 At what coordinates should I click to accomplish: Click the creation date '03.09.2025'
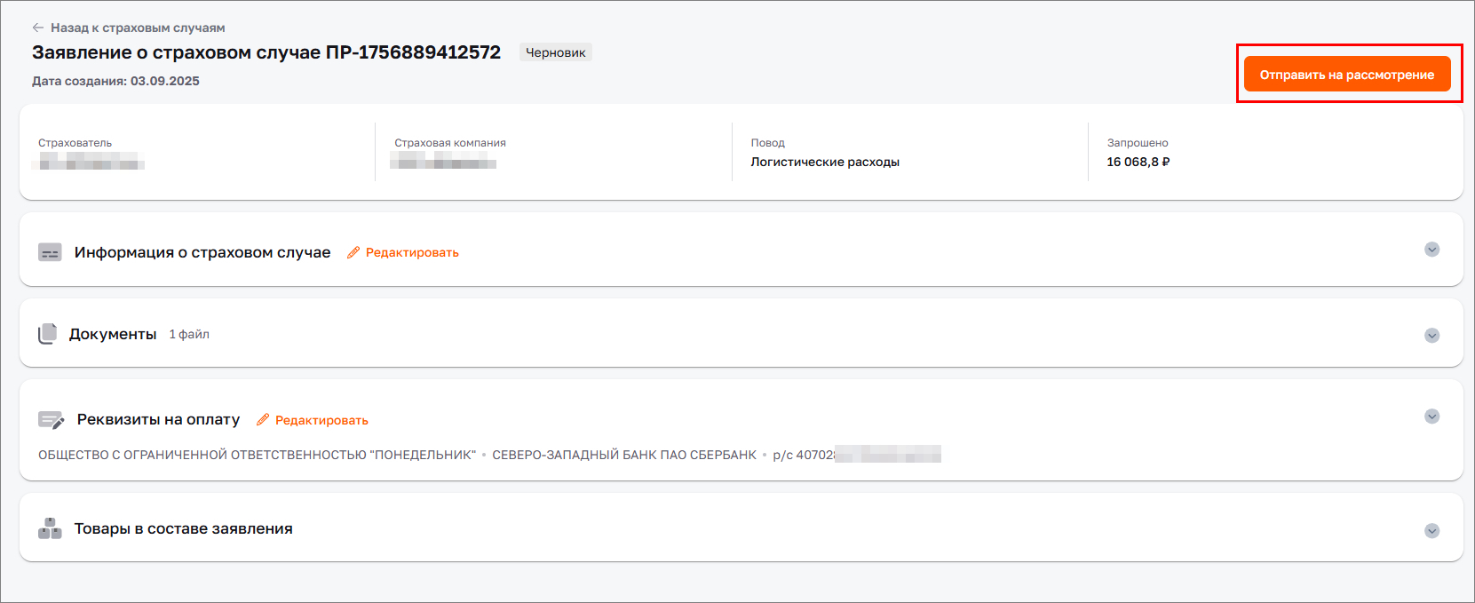165,81
